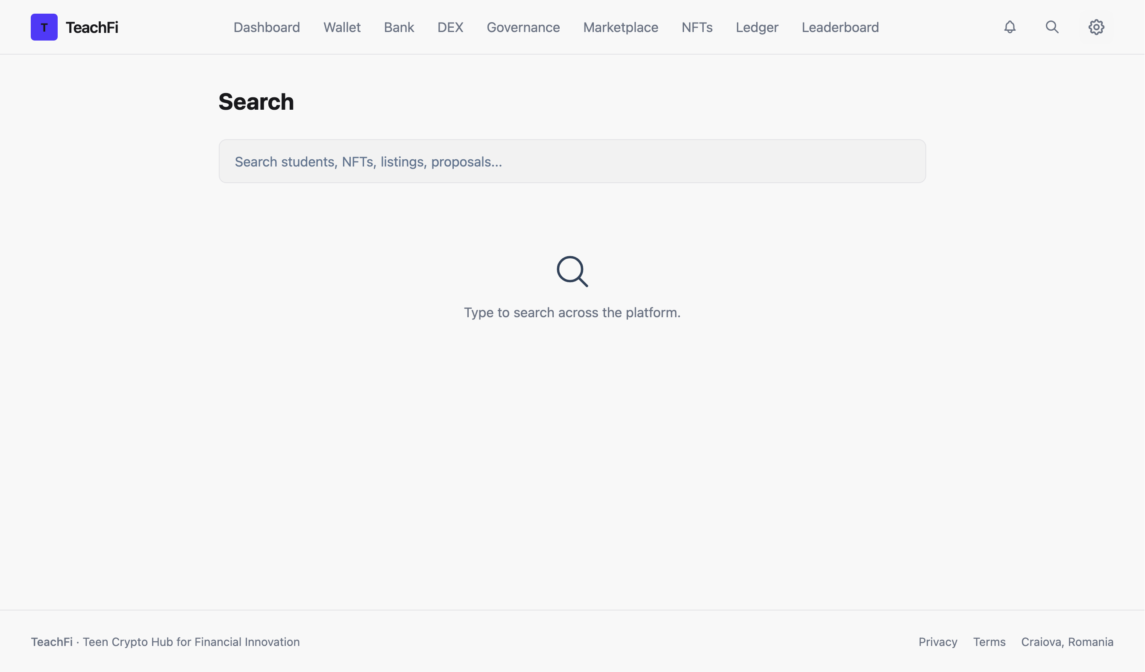1145x672 pixels.
Task: Open the DEX trading page
Action: 450,27
